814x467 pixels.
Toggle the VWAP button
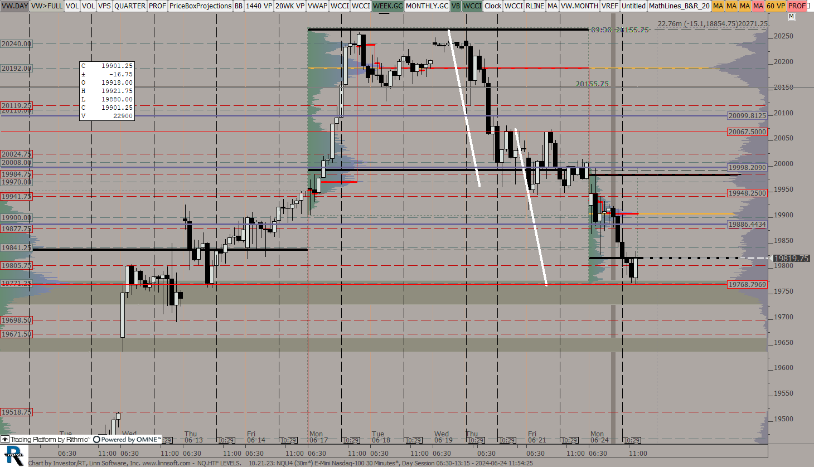pos(317,6)
